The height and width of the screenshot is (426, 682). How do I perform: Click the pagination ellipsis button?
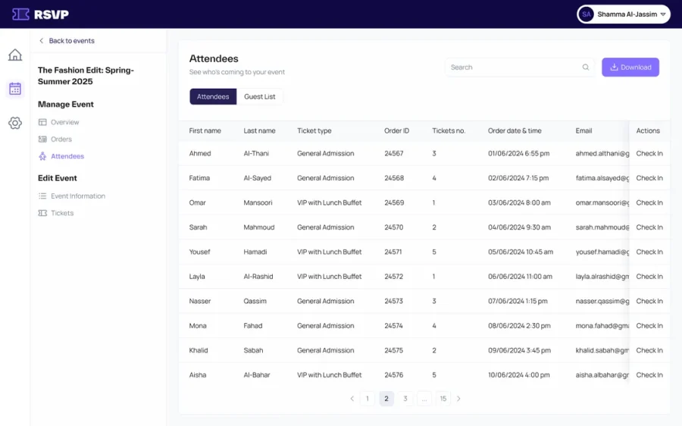click(x=424, y=399)
